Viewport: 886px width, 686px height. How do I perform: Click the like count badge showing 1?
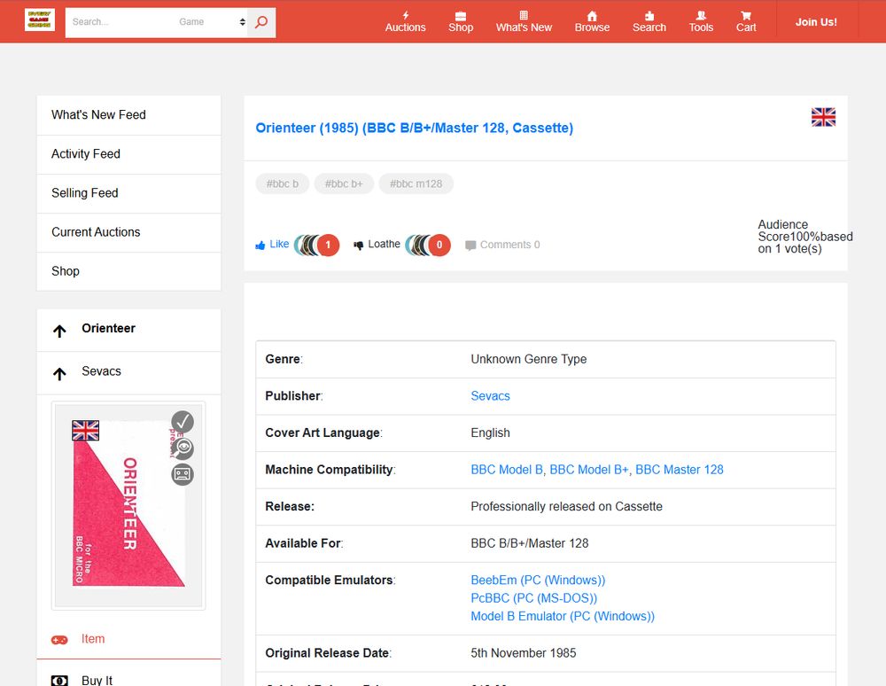tap(328, 245)
